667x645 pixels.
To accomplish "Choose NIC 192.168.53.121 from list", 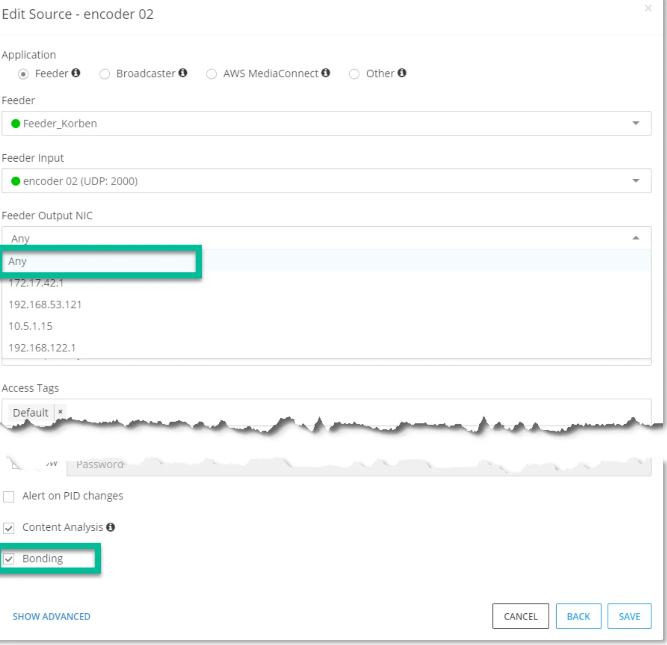I will coord(326,304).
